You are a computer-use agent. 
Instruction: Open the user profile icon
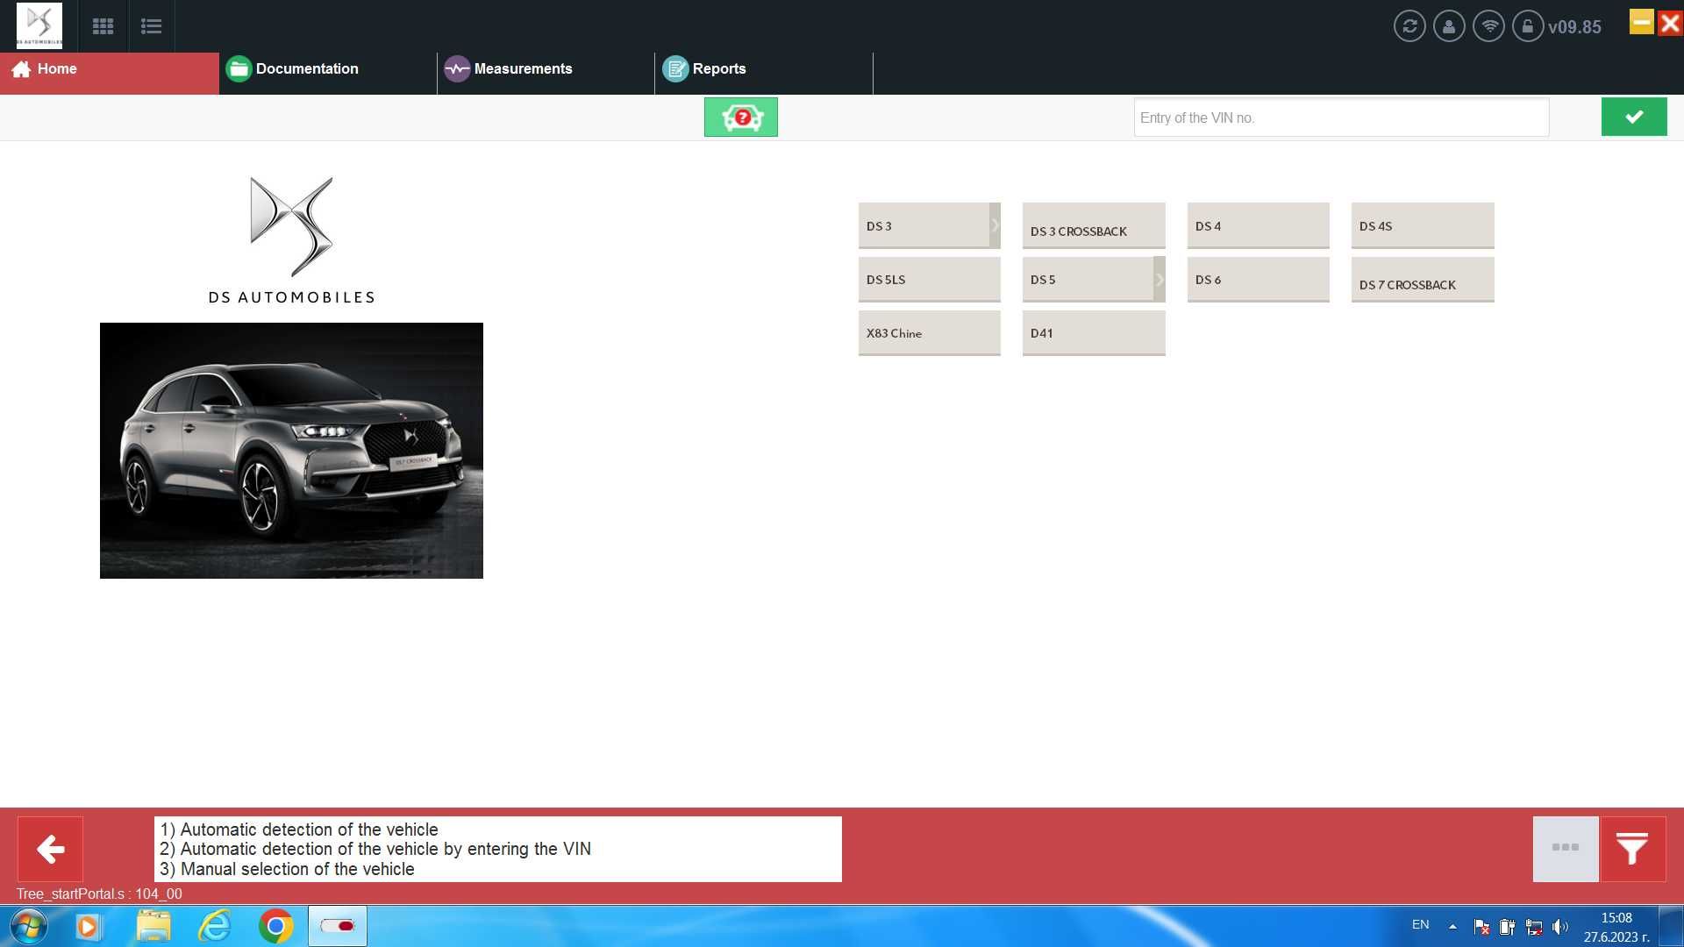coord(1449,26)
